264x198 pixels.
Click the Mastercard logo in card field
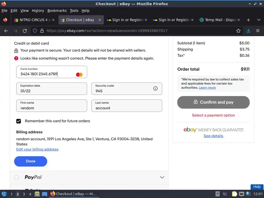click(x=79, y=75)
